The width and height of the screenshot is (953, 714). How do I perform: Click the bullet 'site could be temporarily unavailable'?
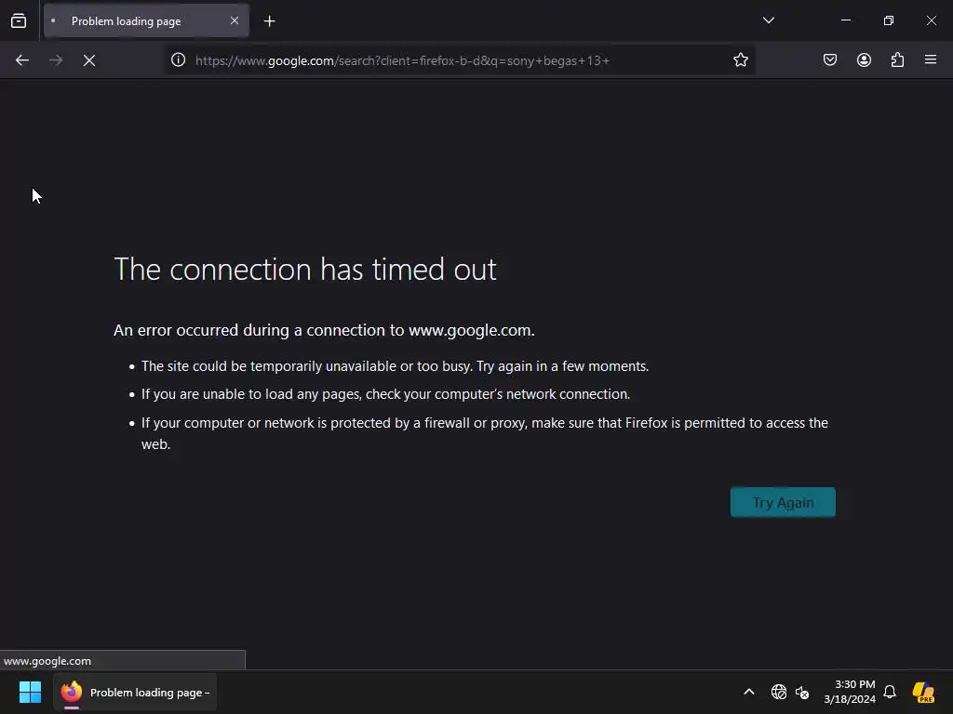(x=395, y=366)
